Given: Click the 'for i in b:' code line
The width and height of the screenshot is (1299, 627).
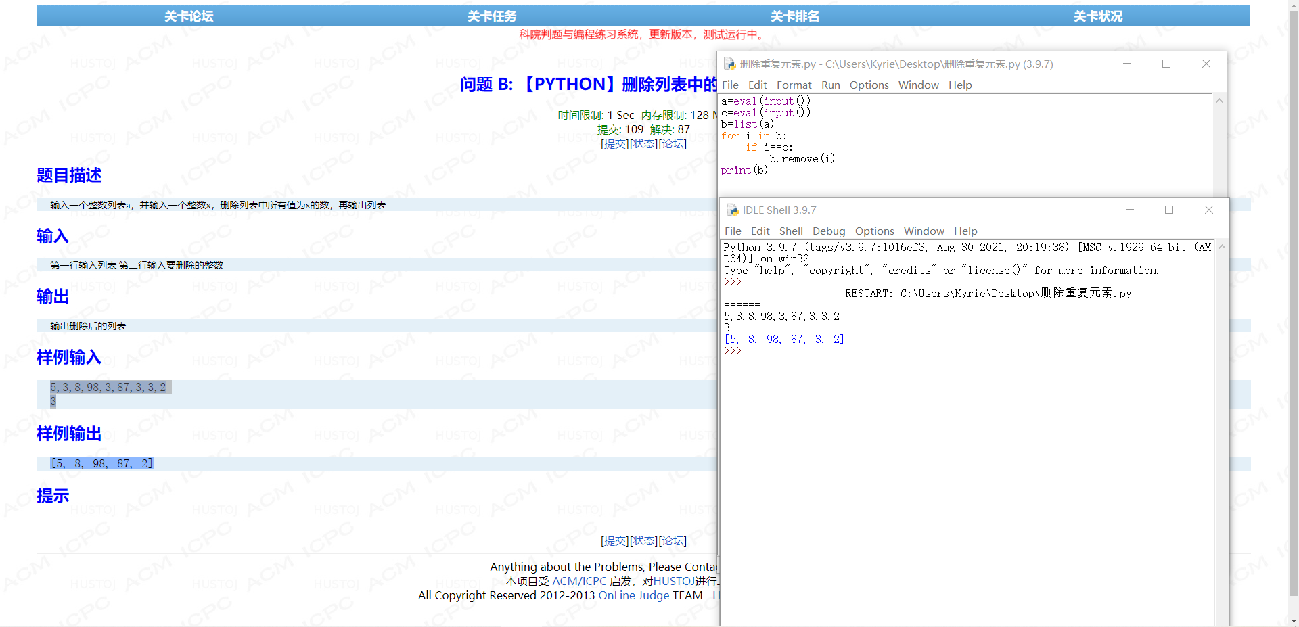Looking at the screenshot, I should click(x=754, y=135).
